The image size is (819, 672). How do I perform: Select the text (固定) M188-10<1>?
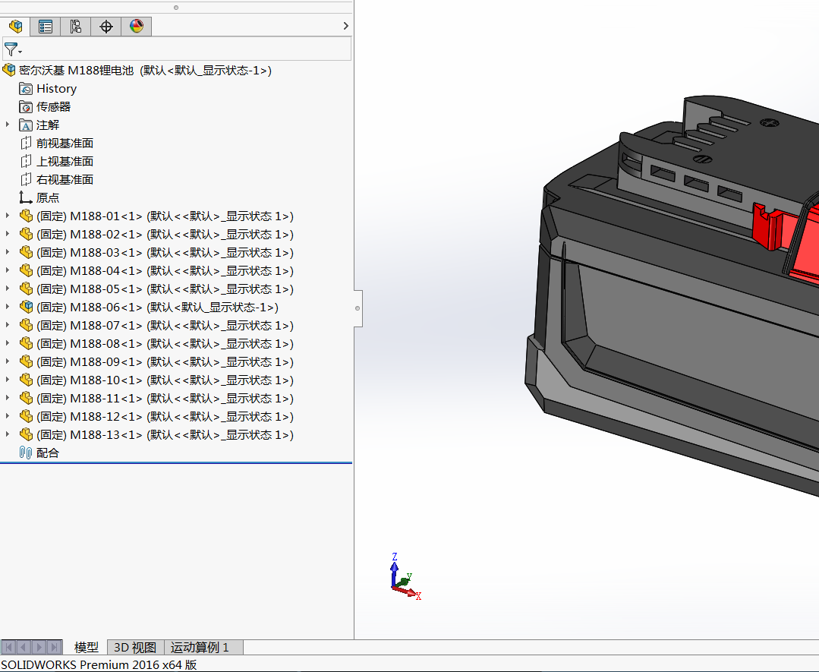90,380
